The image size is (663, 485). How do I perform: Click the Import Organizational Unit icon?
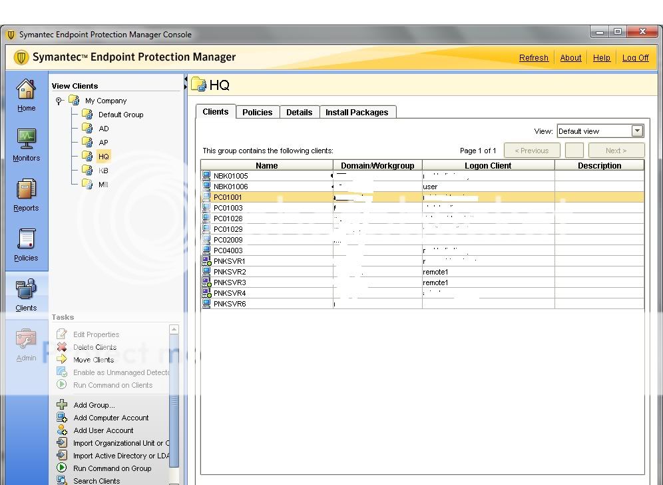tap(62, 442)
